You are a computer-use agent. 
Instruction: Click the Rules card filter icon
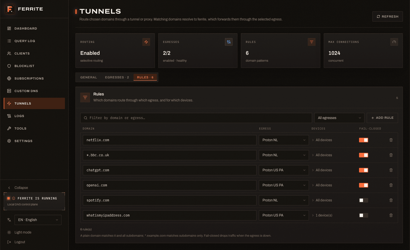(311, 42)
